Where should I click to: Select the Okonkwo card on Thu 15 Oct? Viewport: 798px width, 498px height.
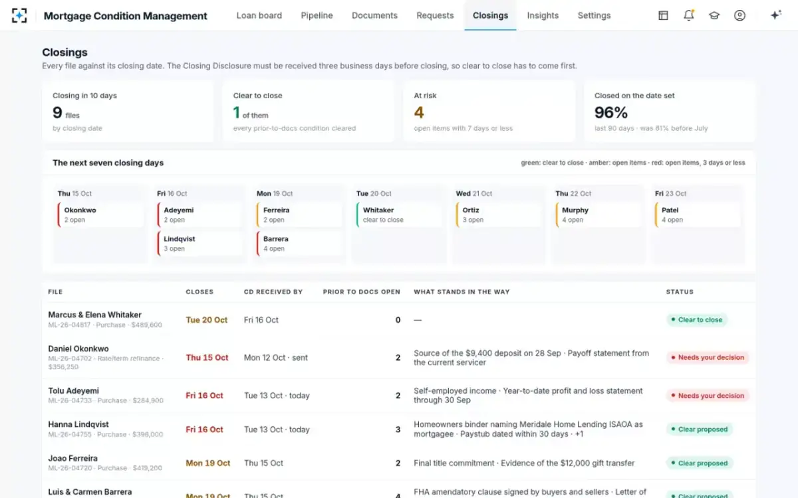[x=100, y=214]
